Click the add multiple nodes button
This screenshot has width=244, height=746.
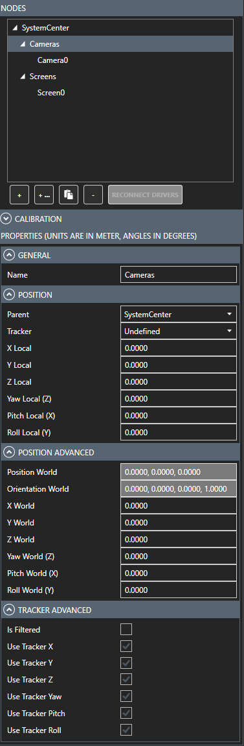[44, 195]
